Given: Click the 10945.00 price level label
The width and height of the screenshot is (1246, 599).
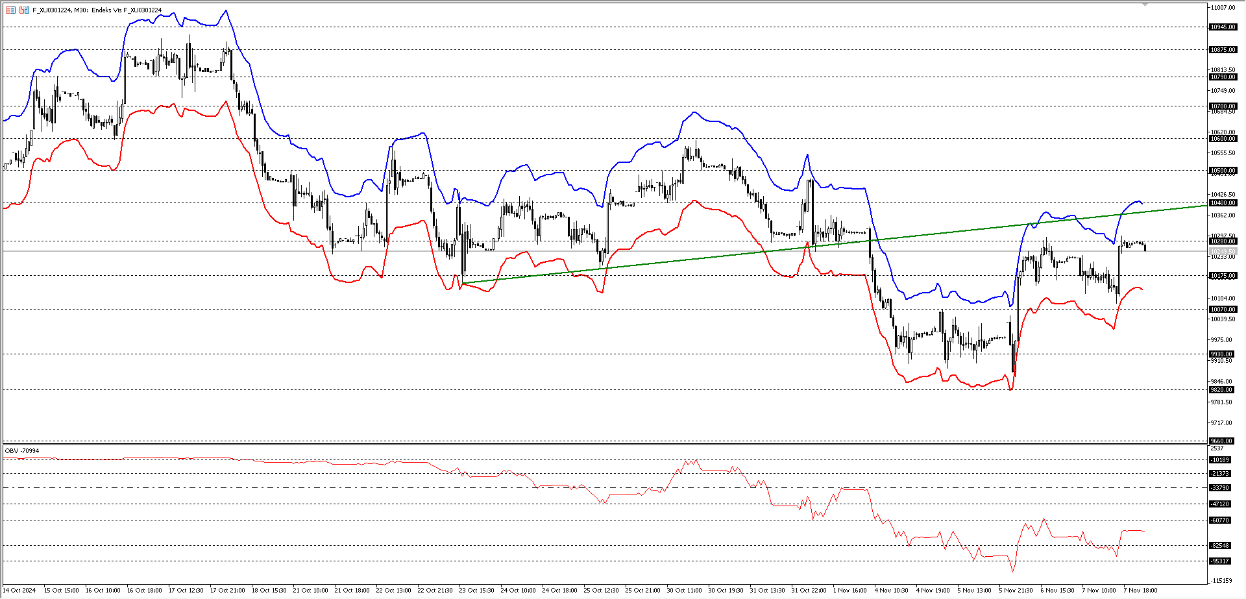Looking at the screenshot, I should point(1223,27).
